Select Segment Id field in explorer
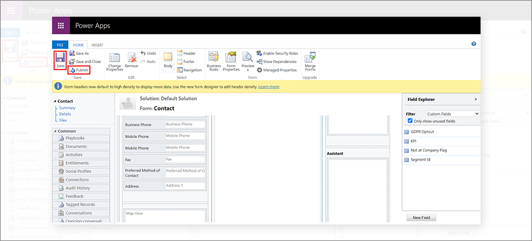Viewport: 532px width, 241px height. pyautogui.click(x=441, y=159)
